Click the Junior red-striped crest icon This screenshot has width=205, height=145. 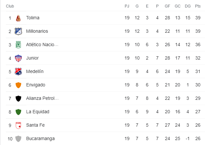[18, 58]
